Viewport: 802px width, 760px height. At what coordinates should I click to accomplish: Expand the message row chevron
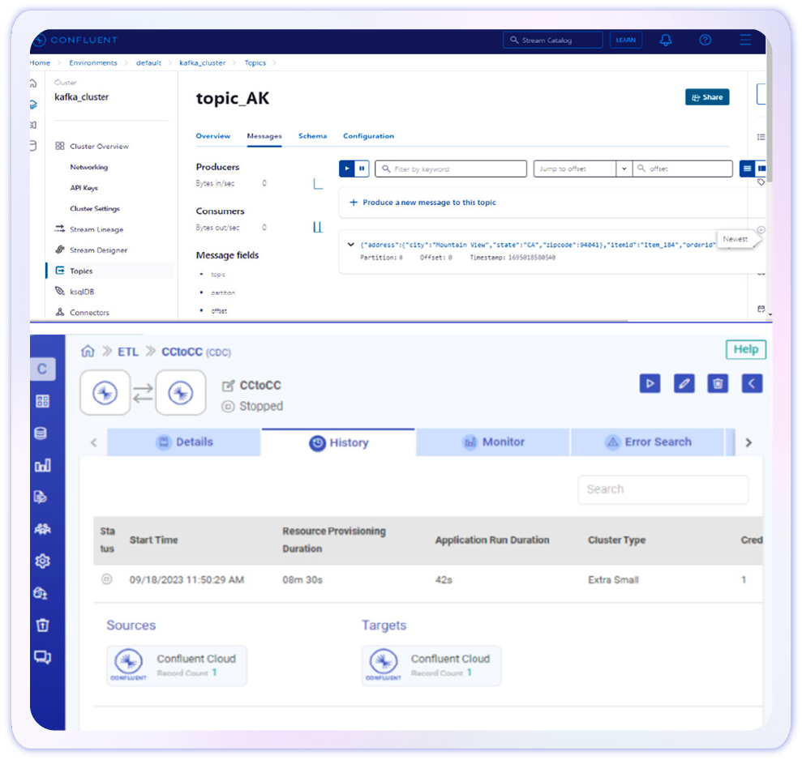350,245
